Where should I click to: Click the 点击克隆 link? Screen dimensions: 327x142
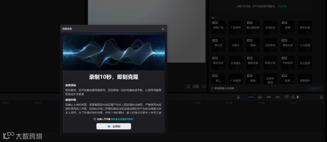tap(282, 6)
